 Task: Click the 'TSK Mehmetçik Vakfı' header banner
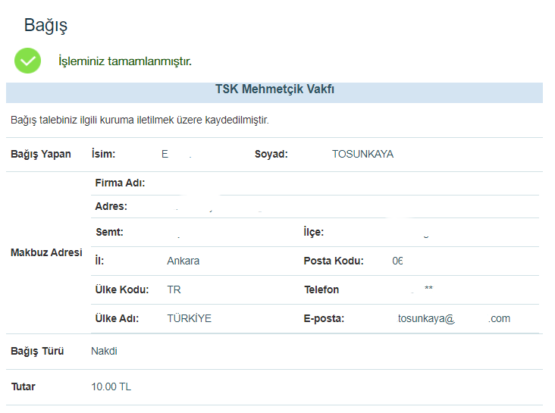[x=274, y=92]
